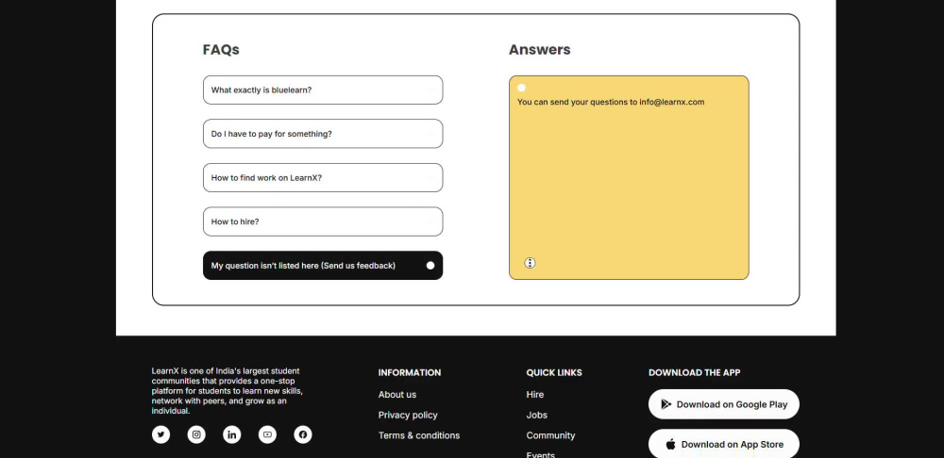Click the 'Answers' heading
Screen dimensions: 944x458
click(x=539, y=50)
